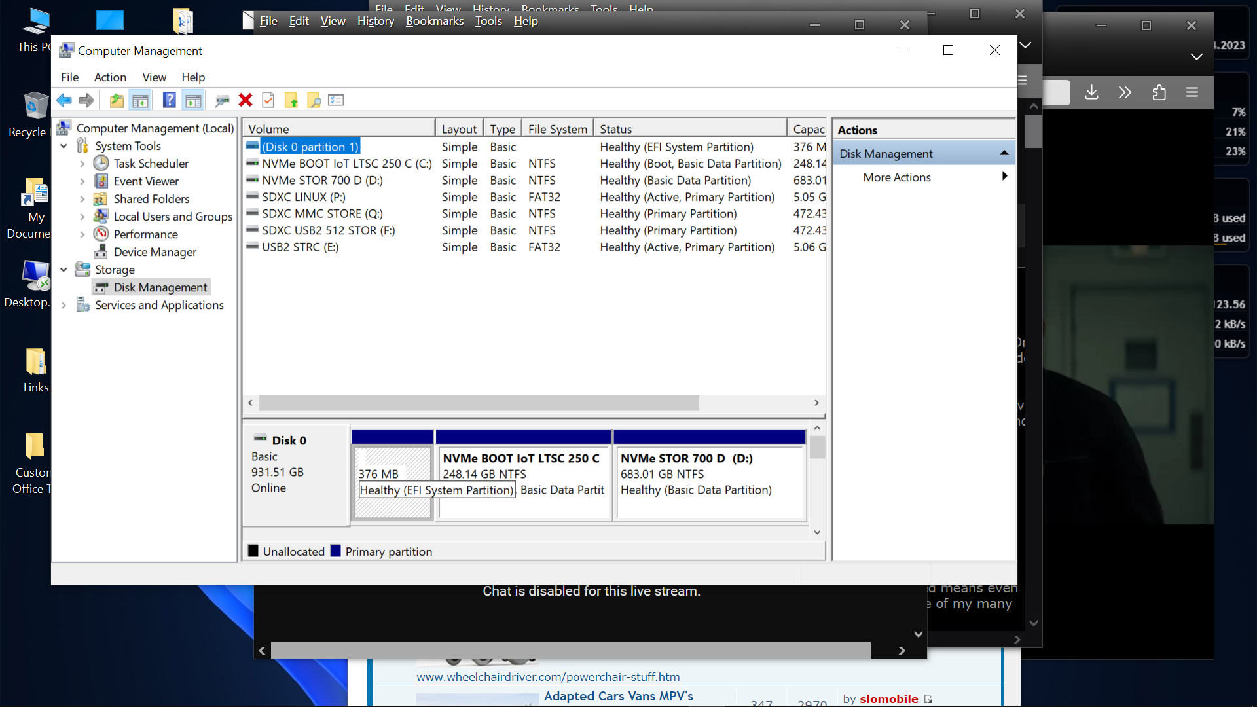Click the blue Help question mark icon
This screenshot has width=1257, height=707.
pyautogui.click(x=169, y=100)
